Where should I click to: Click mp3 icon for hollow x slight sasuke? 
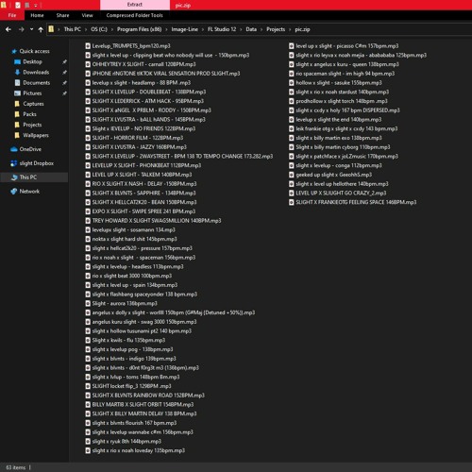[292, 83]
